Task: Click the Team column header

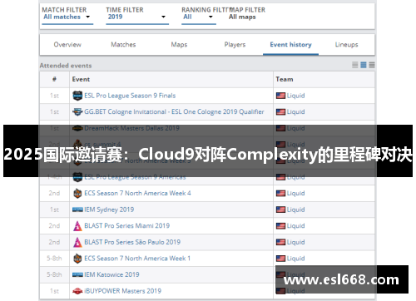Action: (285, 79)
